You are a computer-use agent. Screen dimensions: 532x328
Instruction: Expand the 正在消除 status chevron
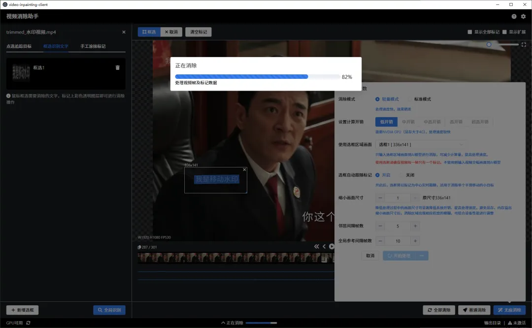(223, 323)
